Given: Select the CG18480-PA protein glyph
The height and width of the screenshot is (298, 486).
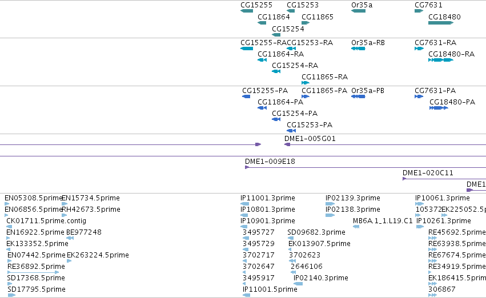Looking at the screenshot, I should tap(439, 108).
